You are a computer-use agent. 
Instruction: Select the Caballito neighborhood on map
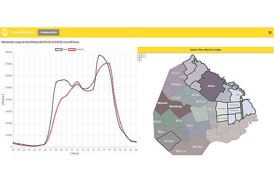(200, 113)
